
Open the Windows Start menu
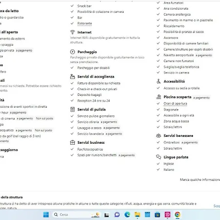point(46,215)
